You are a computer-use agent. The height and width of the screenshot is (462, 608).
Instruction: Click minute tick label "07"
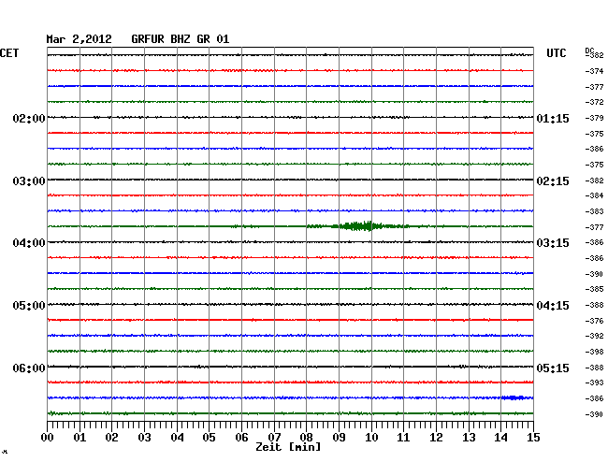(x=274, y=437)
